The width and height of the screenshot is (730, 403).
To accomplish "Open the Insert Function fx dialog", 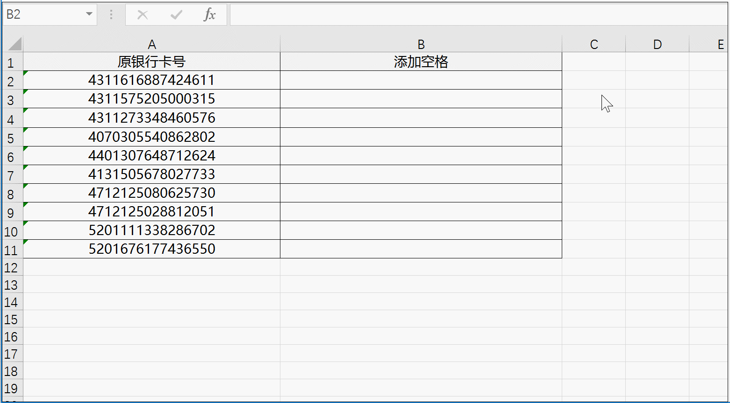I will click(x=210, y=15).
